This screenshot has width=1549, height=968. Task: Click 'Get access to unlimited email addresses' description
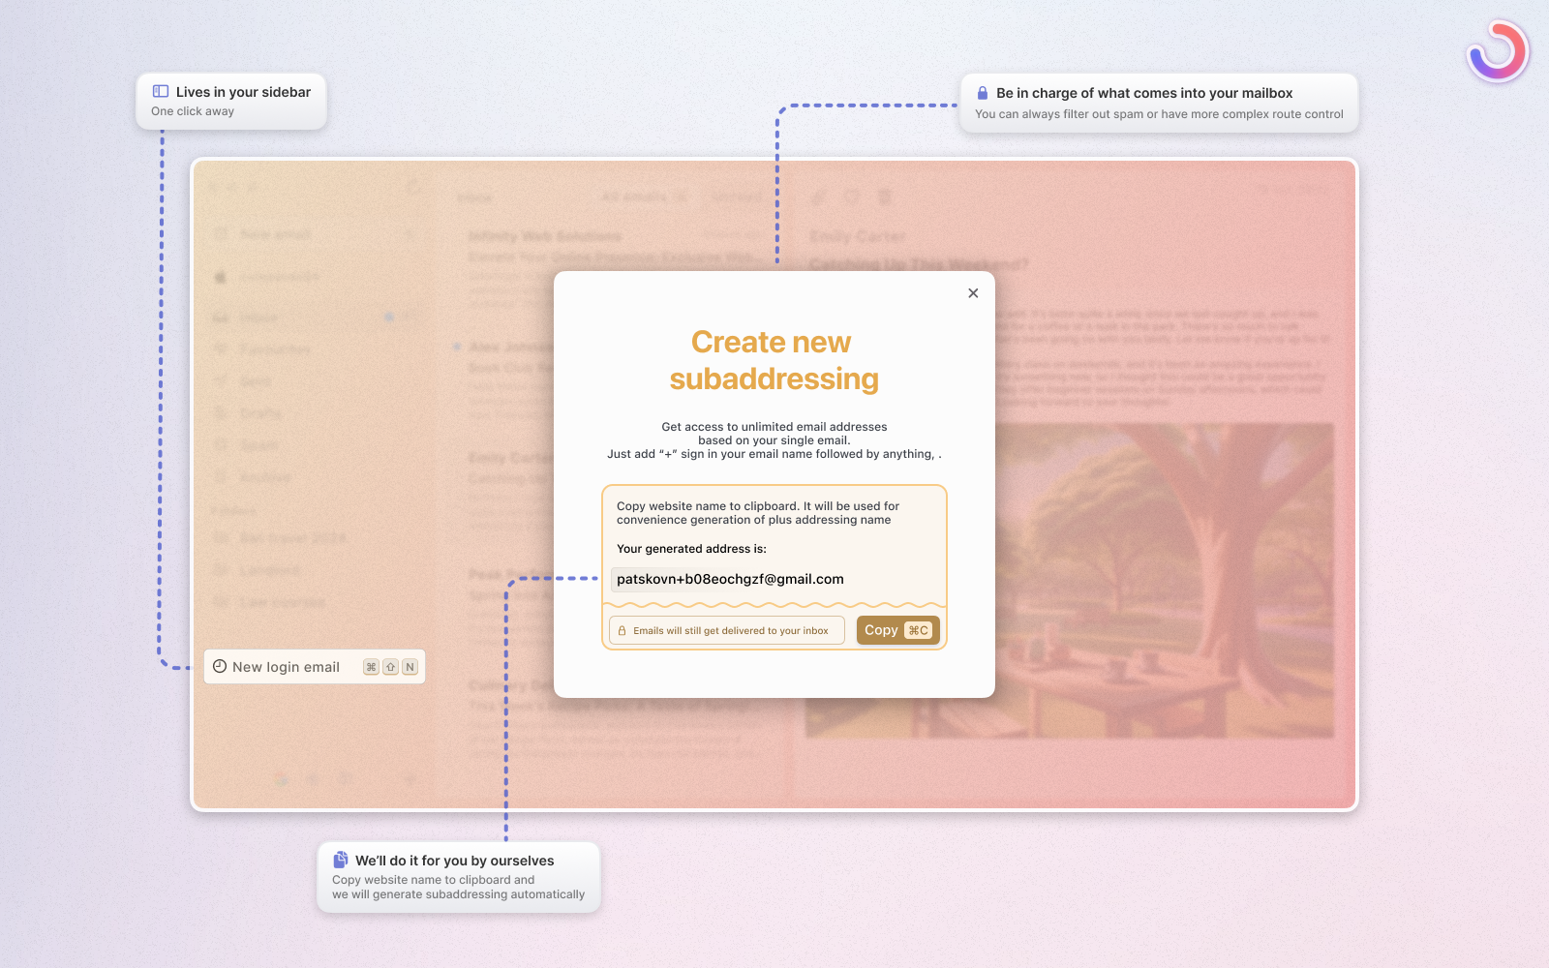coord(774,440)
